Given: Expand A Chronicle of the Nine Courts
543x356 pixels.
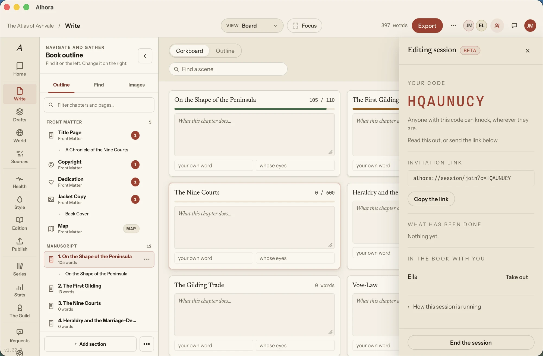Looking at the screenshot, I should (x=59, y=150).
